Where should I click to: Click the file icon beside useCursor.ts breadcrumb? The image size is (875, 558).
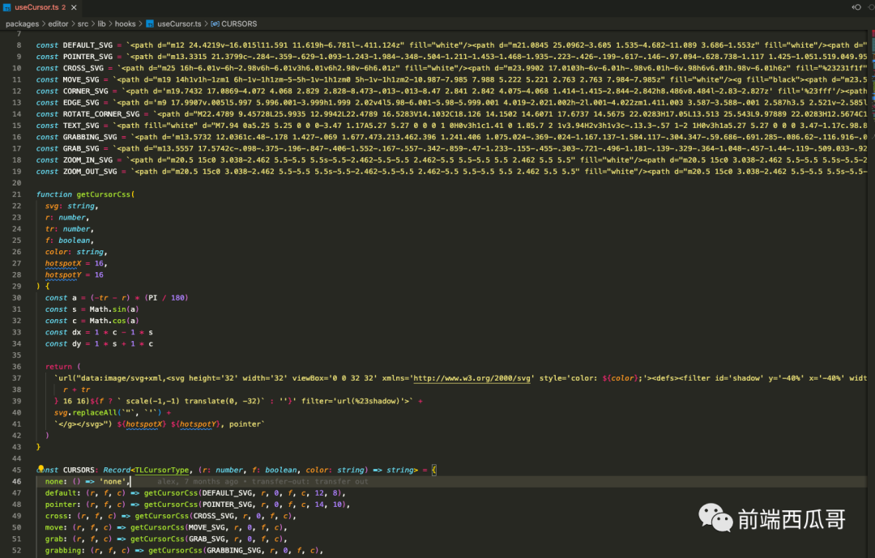coord(150,24)
